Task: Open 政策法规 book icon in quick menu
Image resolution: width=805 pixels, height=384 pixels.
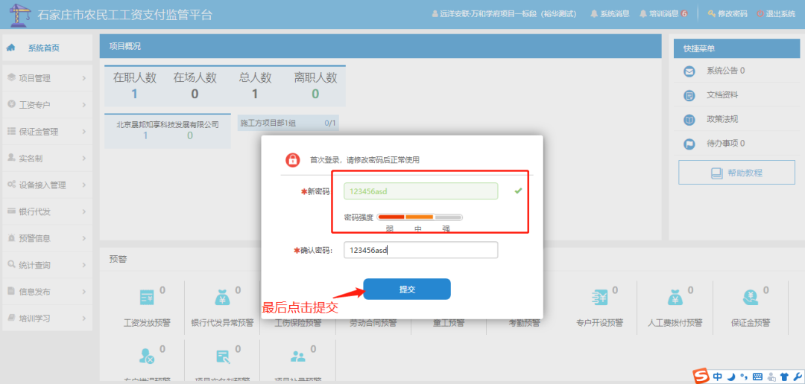Action: pos(689,120)
